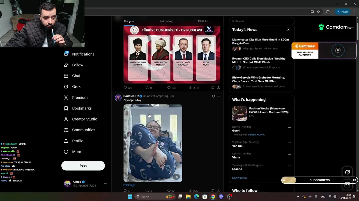Screen dimensions: 359x201
Task: View analytics of ballot post 2.7M views
Action: click(x=194, y=88)
